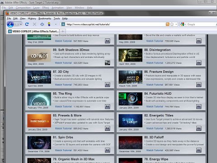Viewport: 217px width, 163px height.
Task: Open the Google search engine selector
Action: coord(183,24)
